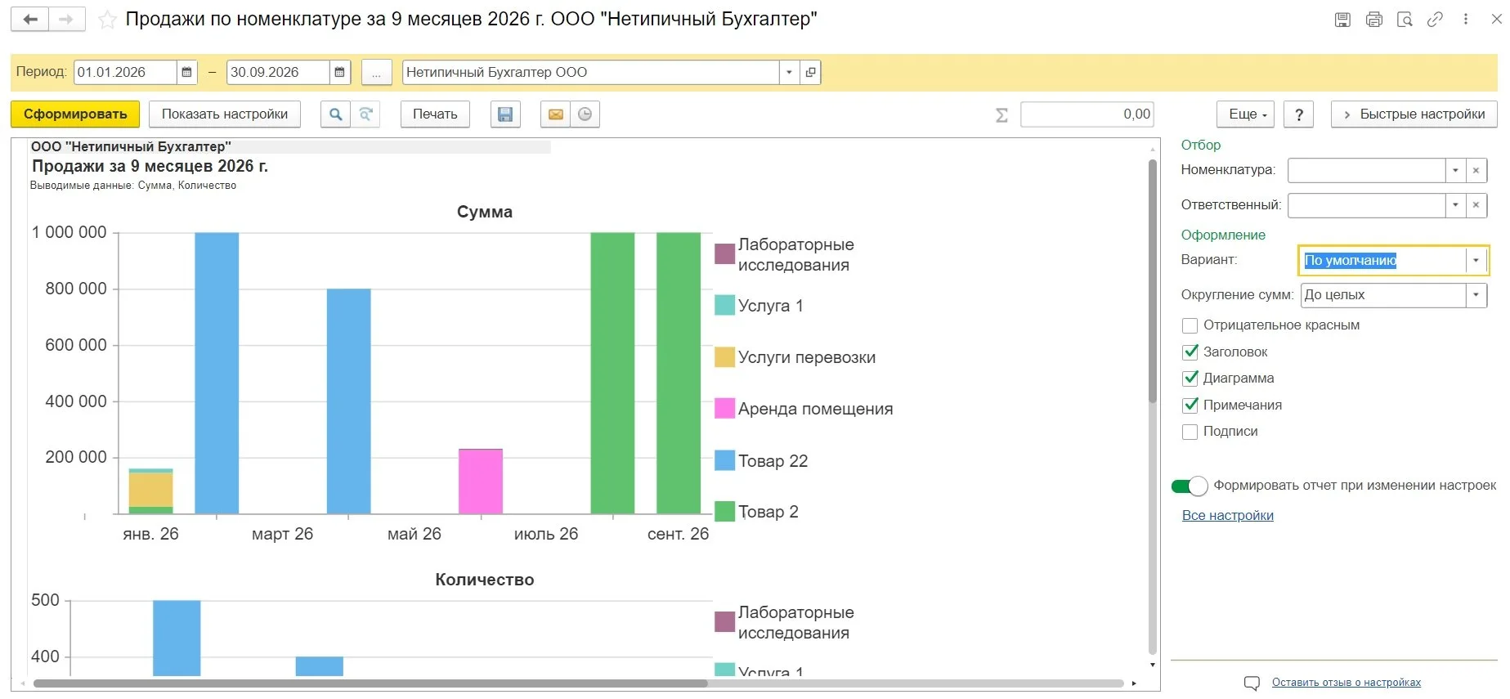Clear the Ответственный filter with its X button
The image size is (1510, 699).
pos(1476,205)
